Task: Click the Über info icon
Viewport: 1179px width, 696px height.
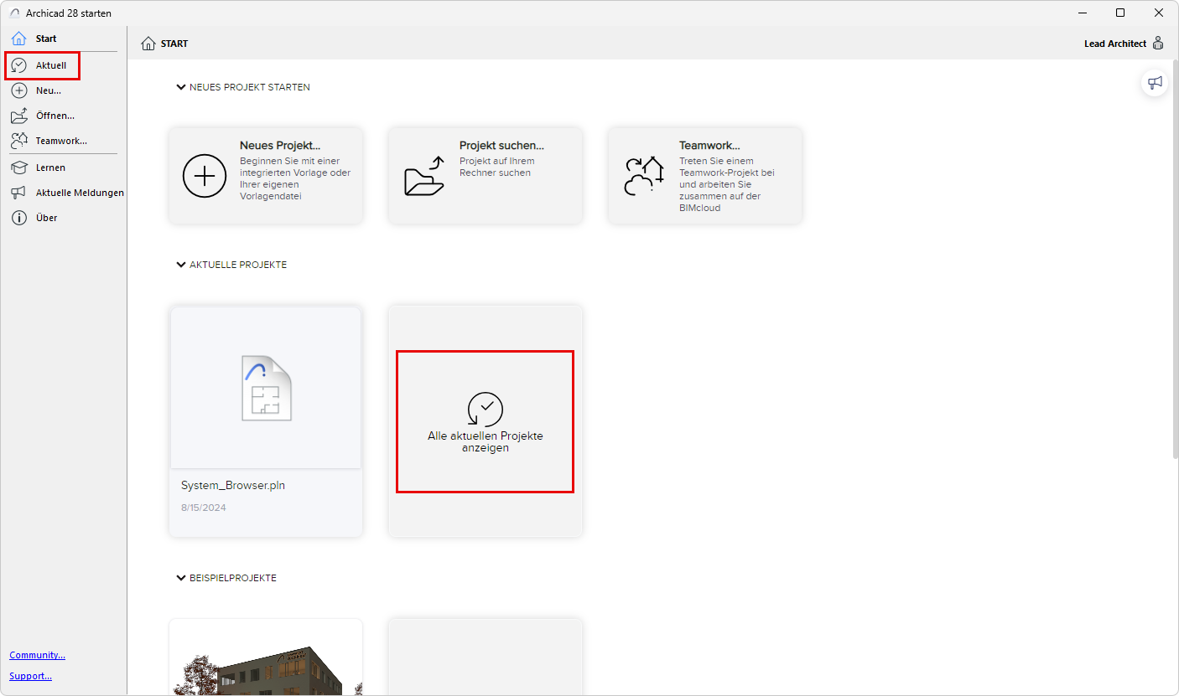Action: pos(18,218)
